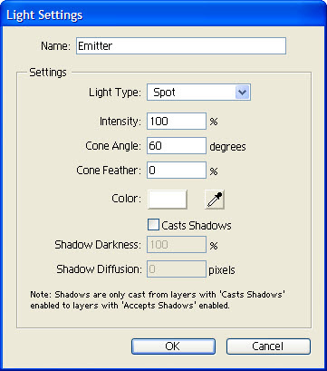Screen dimensions: 327x371
Task: Click the Settings group heading
Action: (48, 73)
